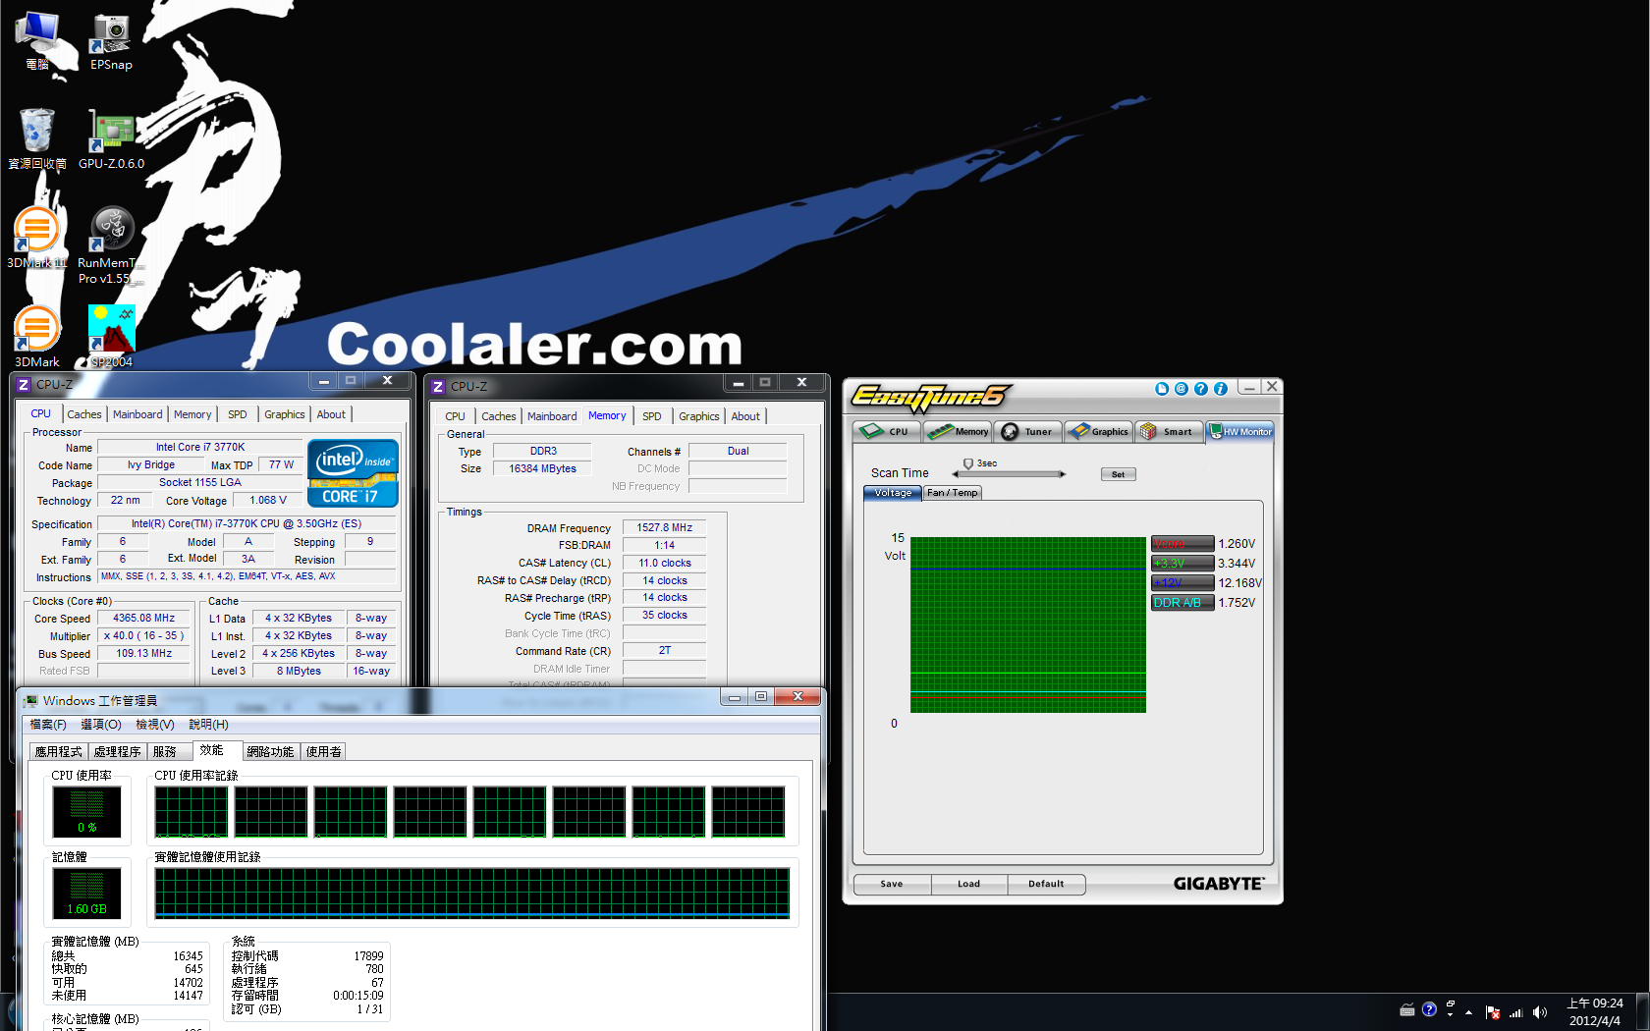1650x1031 pixels.
Task: Click the Task Manager title bar icon
Action: (x=31, y=701)
